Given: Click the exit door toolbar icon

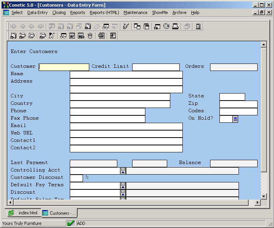Looking at the screenshot, I should click(198, 27).
